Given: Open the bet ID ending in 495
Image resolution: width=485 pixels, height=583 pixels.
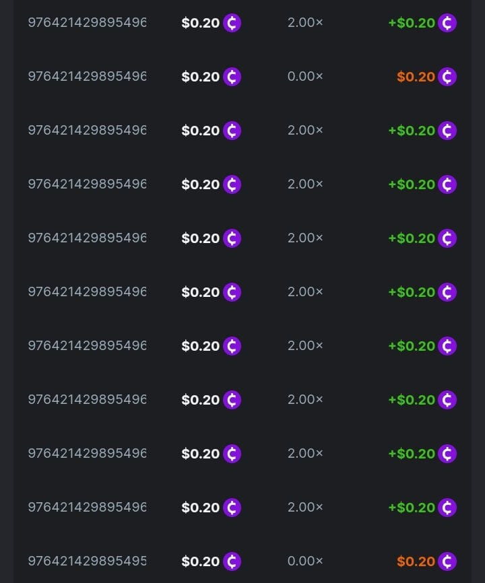Looking at the screenshot, I should 87,561.
